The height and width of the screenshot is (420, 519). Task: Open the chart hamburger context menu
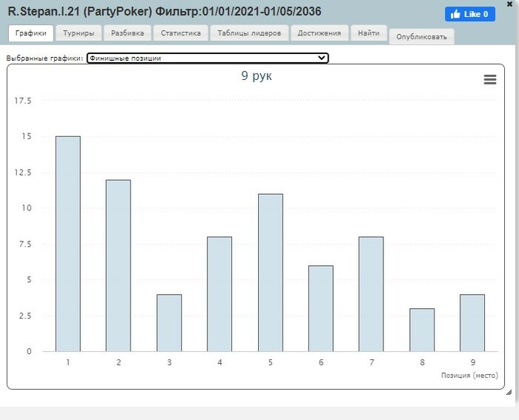pyautogui.click(x=490, y=79)
